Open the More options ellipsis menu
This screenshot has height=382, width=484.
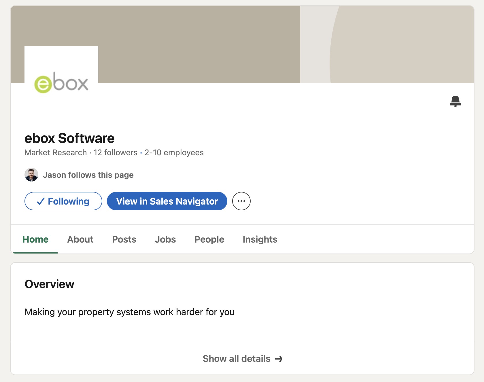[x=241, y=201]
